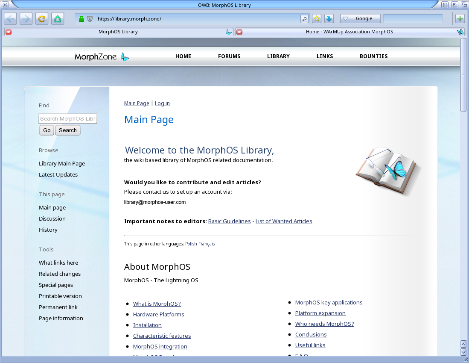Open Latest Updates in sidebar

pyautogui.click(x=58, y=175)
